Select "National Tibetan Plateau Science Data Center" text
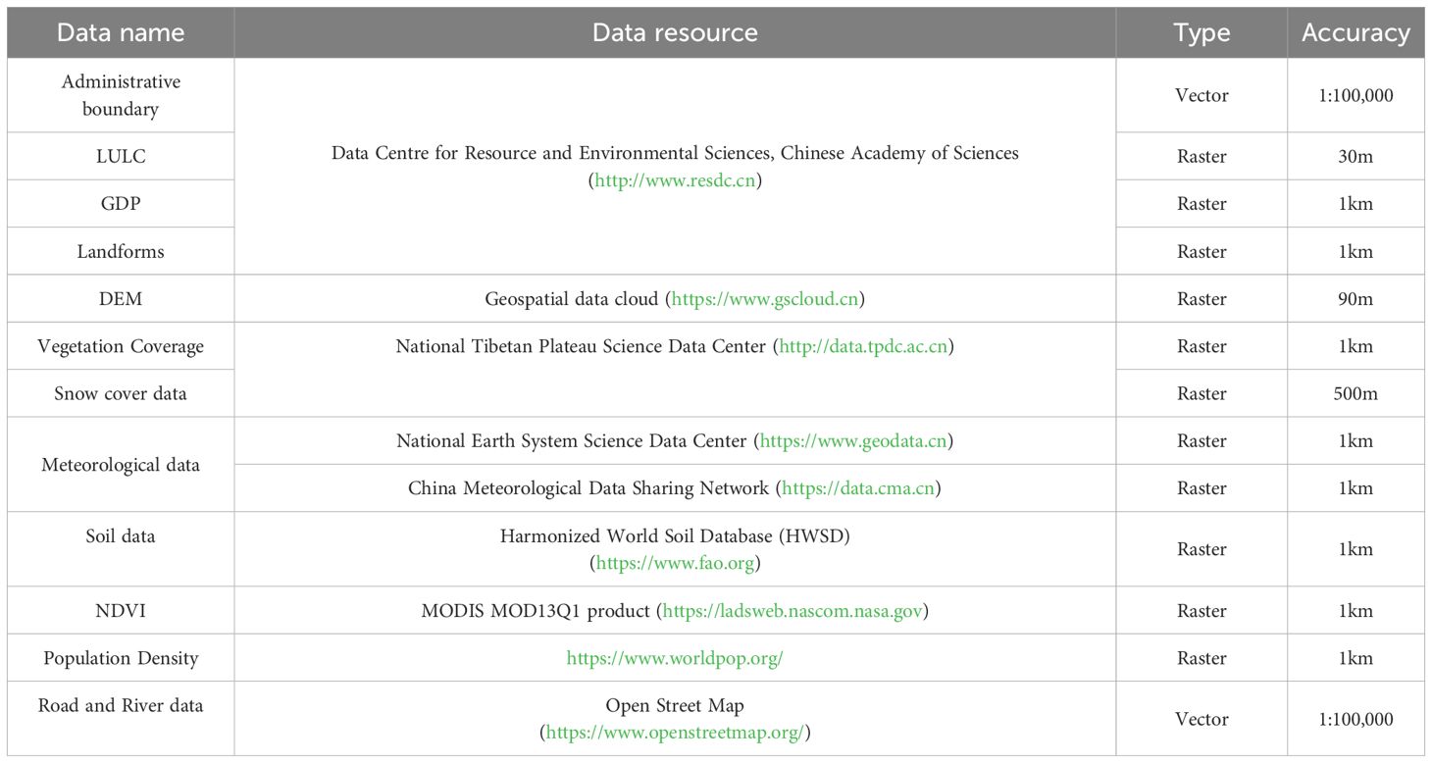The width and height of the screenshot is (1432, 763). click(582, 346)
